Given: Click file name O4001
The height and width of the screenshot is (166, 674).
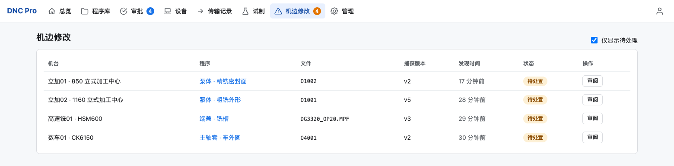Looking at the screenshot, I should tap(308, 138).
